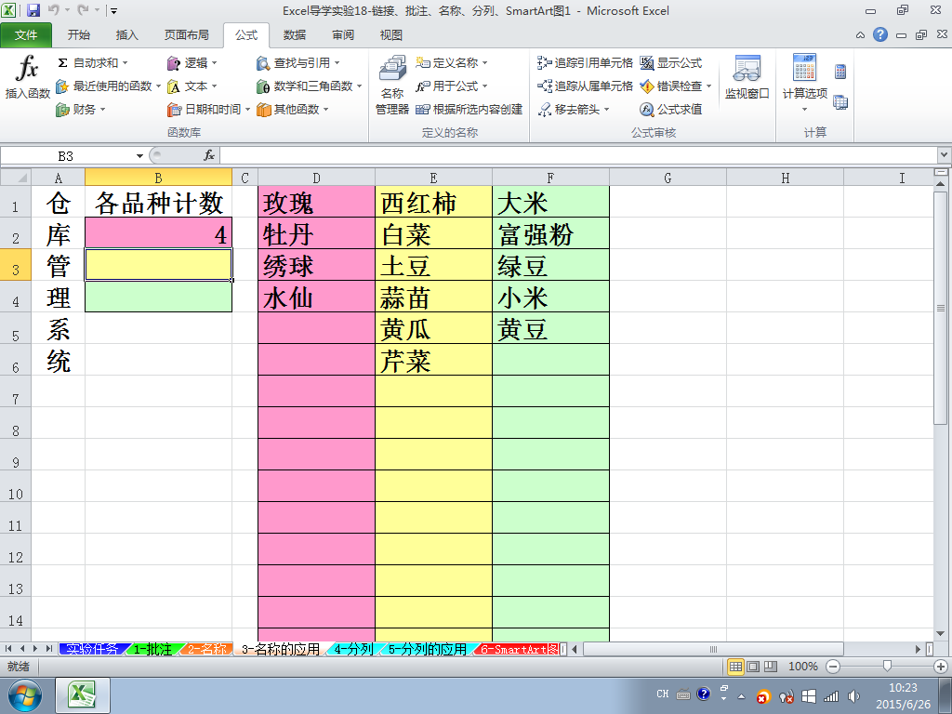Click the Excel Help question mark icon
The height and width of the screenshot is (714, 952).
tap(880, 34)
